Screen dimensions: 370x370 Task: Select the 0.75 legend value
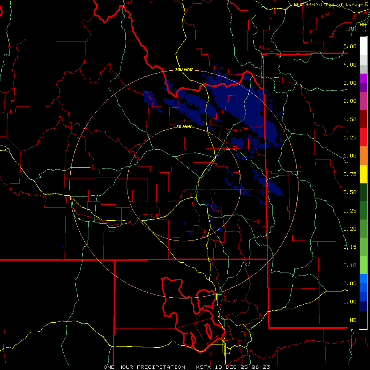point(350,174)
